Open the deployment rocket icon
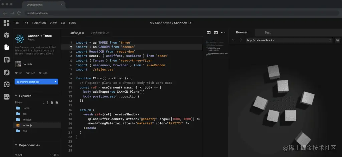342x157 pixels. pos(7,72)
